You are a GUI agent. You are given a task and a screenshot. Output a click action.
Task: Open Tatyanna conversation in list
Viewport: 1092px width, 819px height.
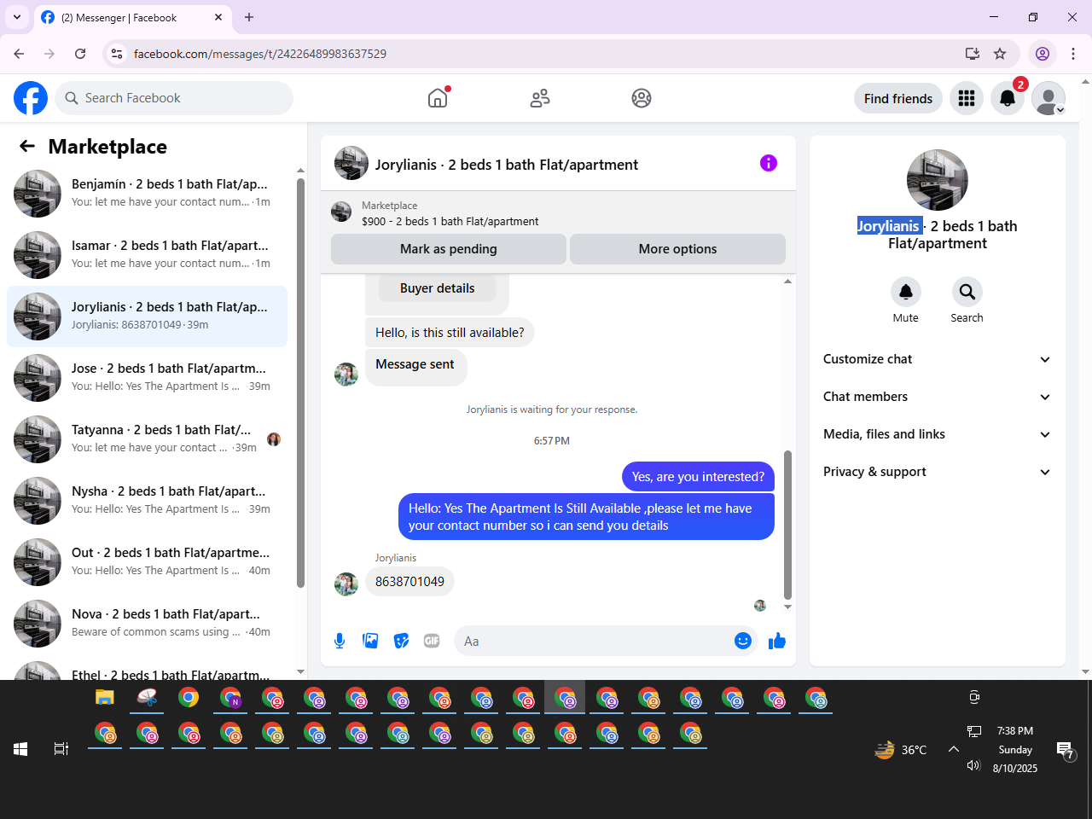tap(147, 439)
